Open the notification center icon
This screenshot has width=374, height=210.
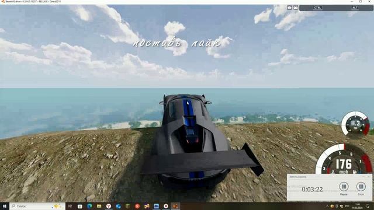368,206
